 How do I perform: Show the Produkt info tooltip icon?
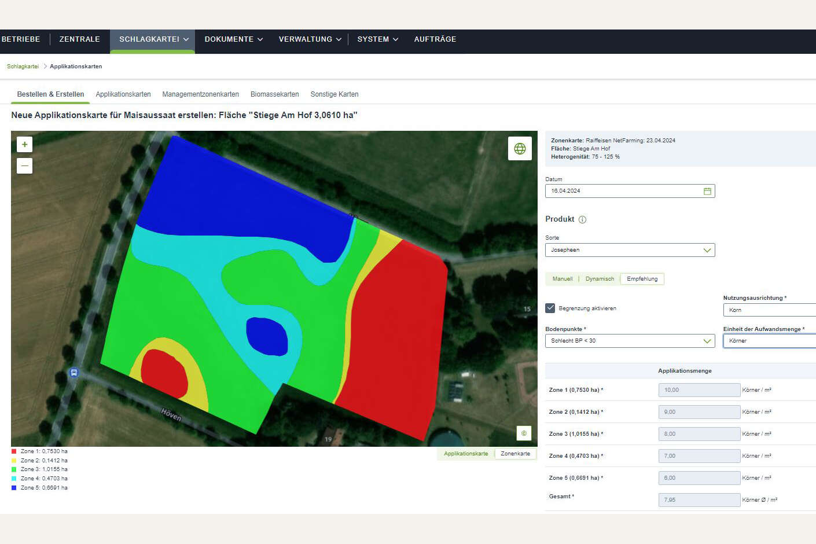coord(582,219)
